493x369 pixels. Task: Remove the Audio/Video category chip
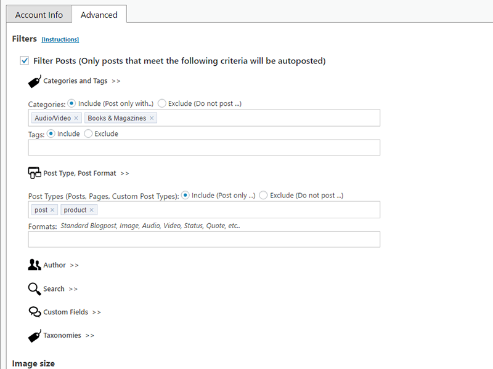click(x=76, y=118)
